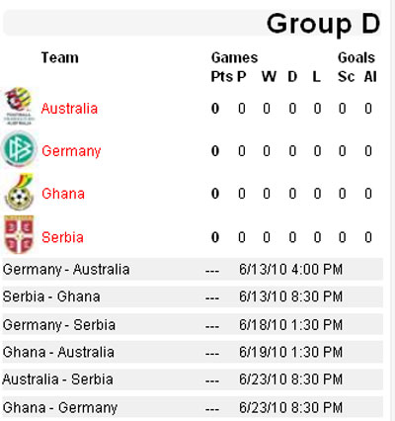Open the Serbia team link

(x=62, y=237)
